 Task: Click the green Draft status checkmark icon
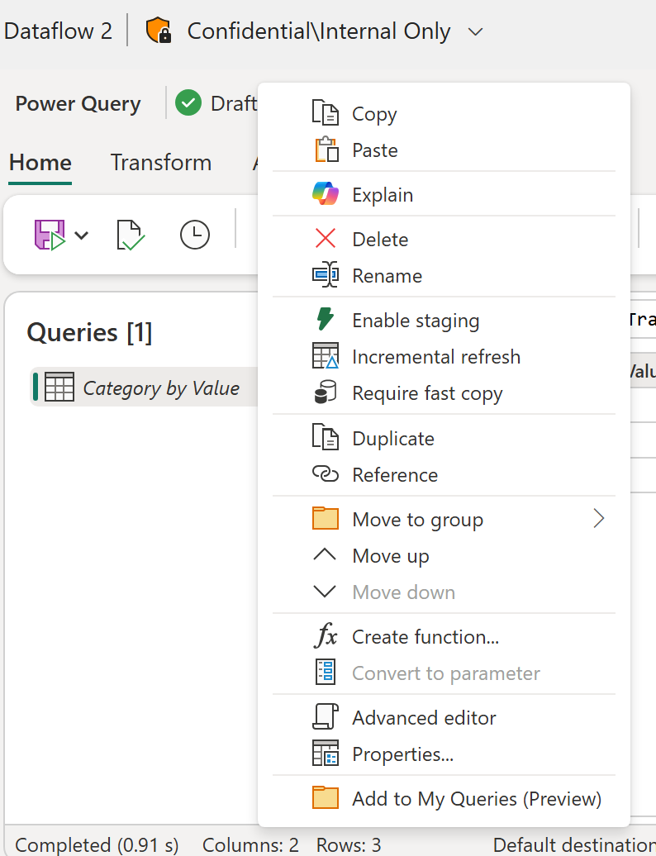188,102
